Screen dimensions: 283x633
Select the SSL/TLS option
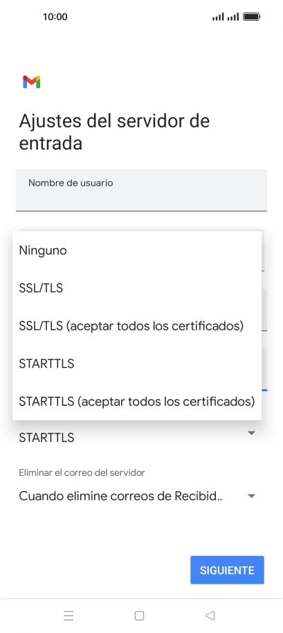tap(137, 288)
